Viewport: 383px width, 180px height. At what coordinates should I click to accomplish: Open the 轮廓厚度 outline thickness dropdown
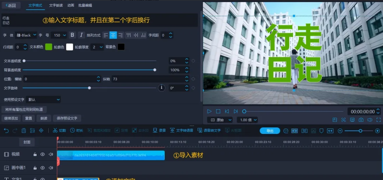click(x=97, y=47)
